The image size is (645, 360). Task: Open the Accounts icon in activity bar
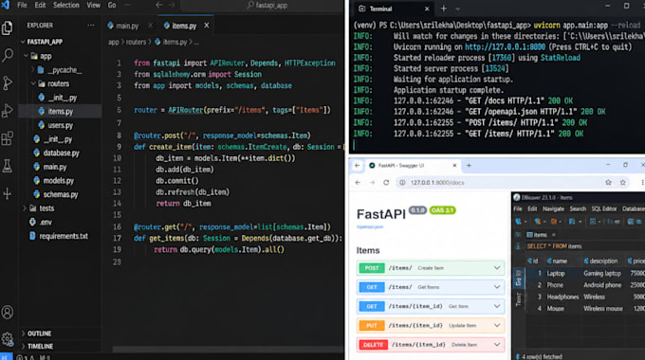pyautogui.click(x=8, y=313)
